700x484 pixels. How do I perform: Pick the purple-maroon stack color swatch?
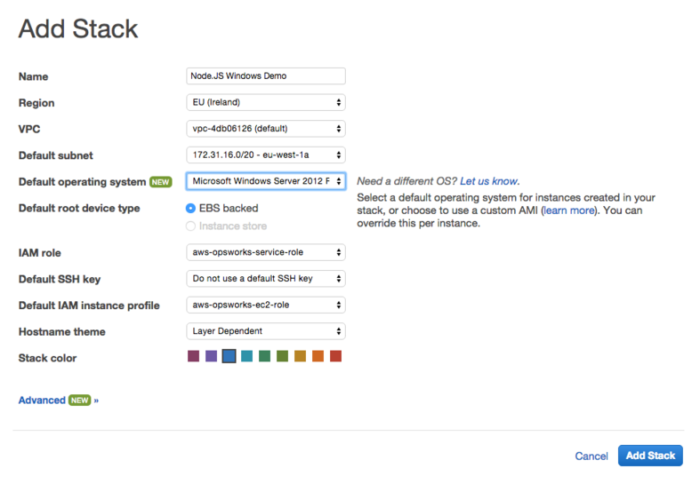pyautogui.click(x=193, y=356)
